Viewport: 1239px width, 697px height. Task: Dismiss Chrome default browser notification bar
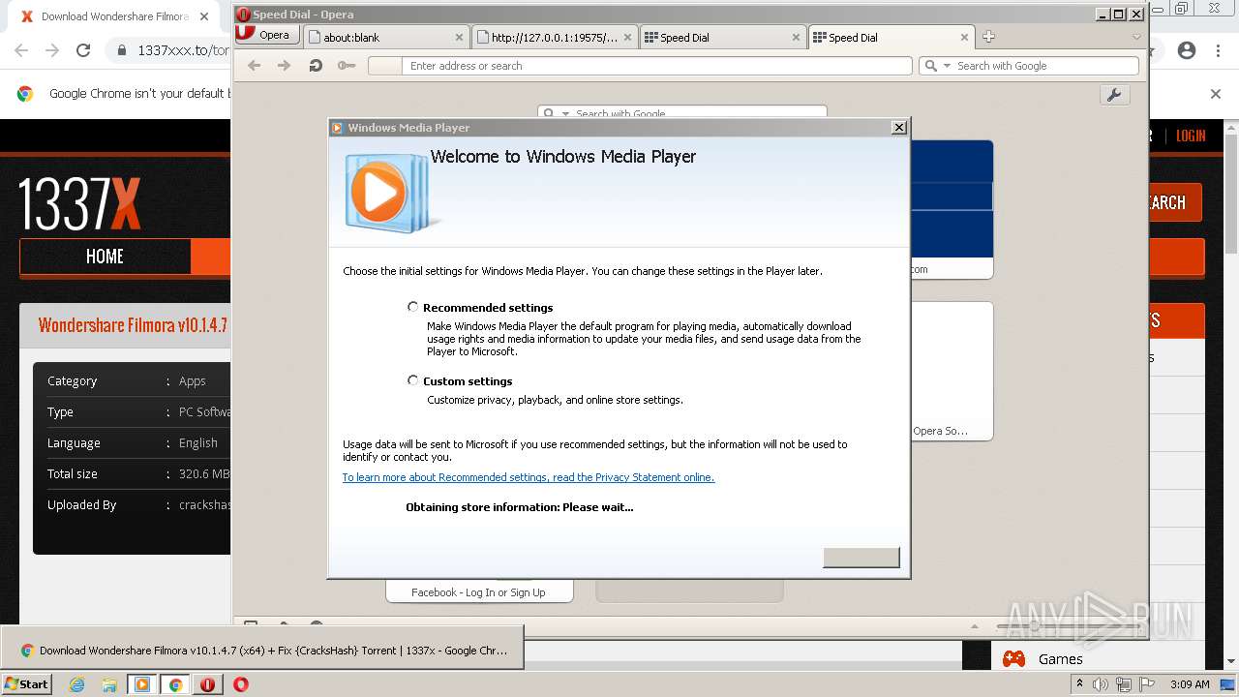(1216, 94)
